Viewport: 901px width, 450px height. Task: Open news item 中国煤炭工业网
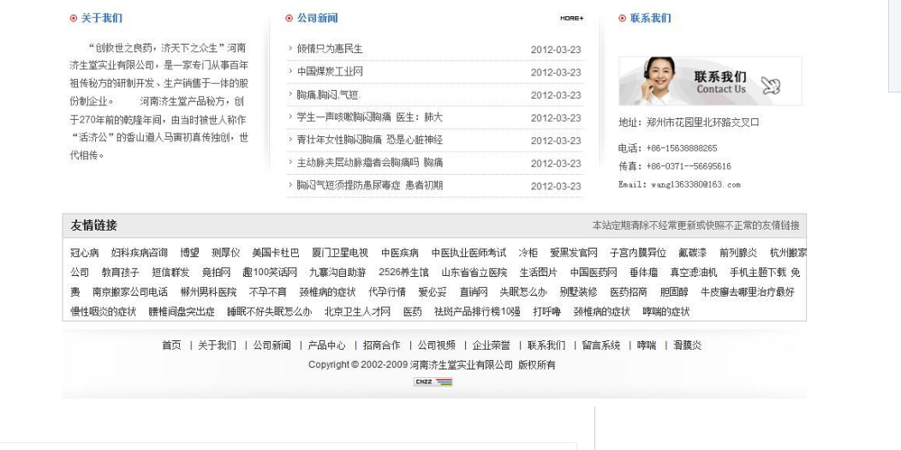tap(329, 72)
